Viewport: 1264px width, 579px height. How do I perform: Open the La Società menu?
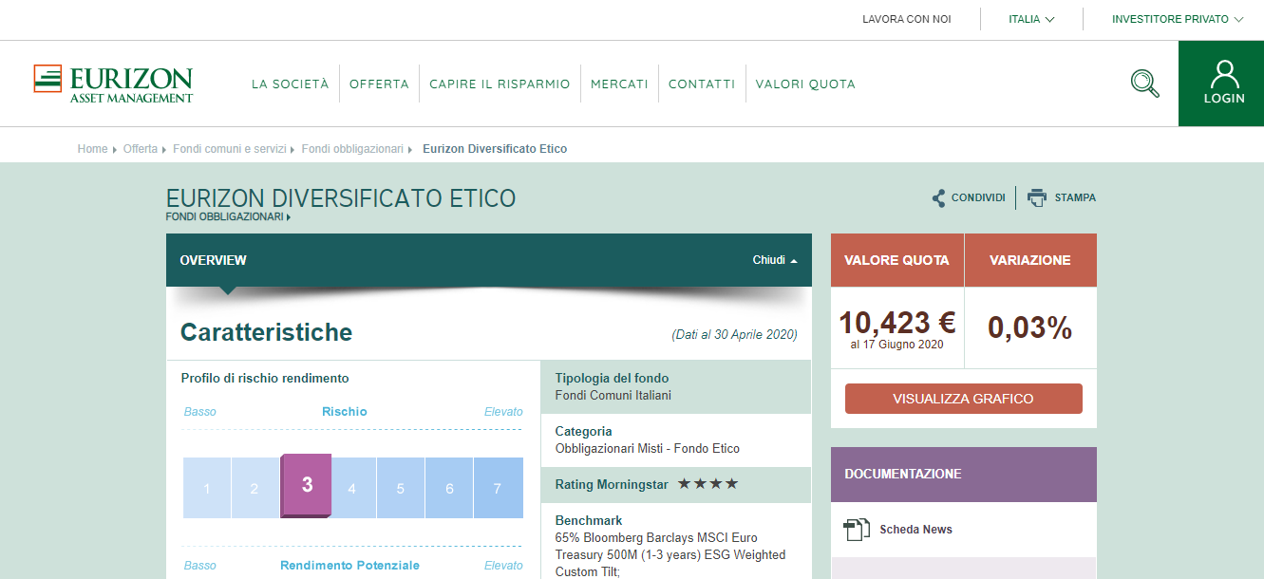pyautogui.click(x=290, y=84)
